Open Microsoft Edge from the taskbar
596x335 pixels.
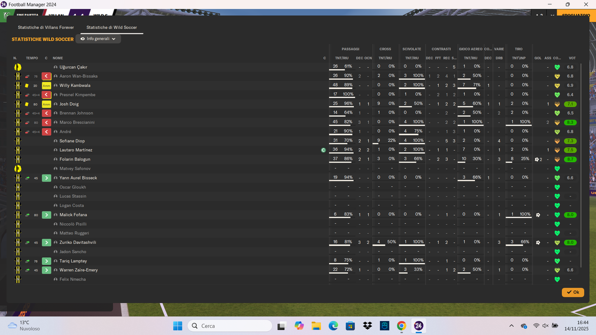point(333,326)
